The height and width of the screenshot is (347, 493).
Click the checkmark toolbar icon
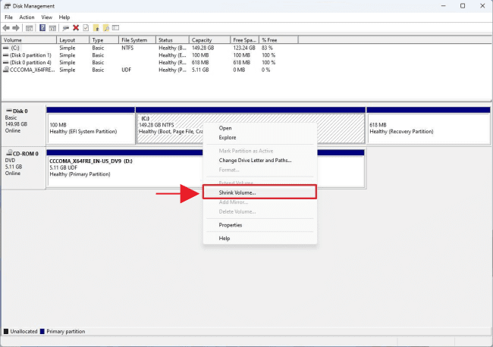coord(86,27)
